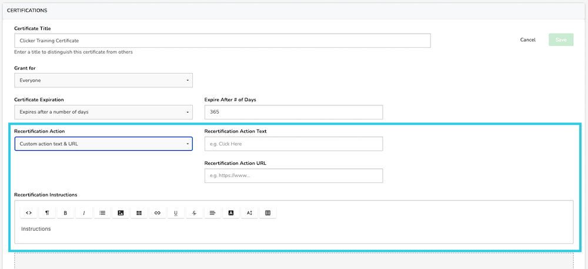Apply italic formatting to instructions
The image size is (588, 269).
(84, 212)
